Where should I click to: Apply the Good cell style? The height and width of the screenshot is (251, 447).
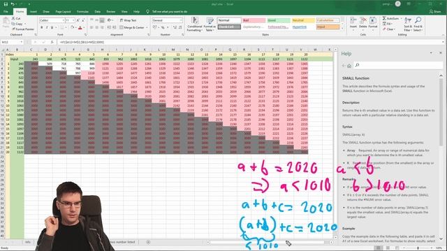point(279,20)
